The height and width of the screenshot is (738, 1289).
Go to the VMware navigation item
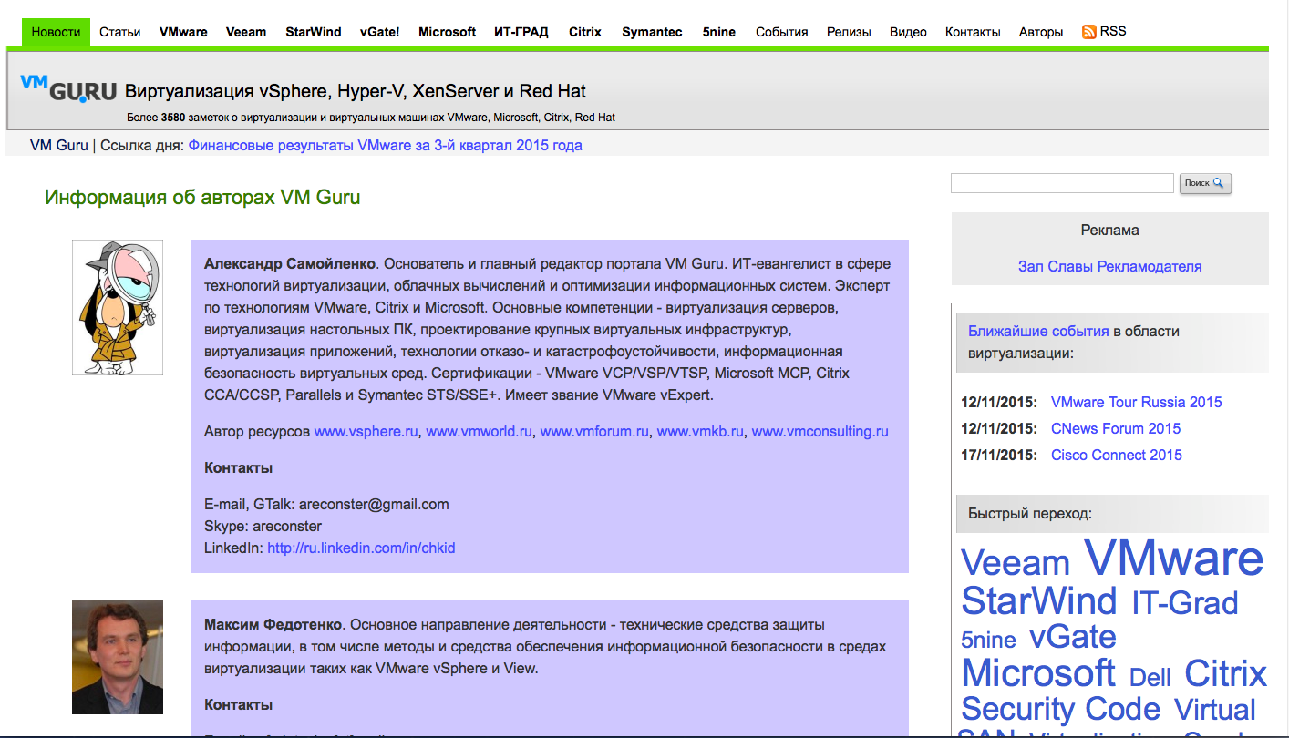(183, 32)
